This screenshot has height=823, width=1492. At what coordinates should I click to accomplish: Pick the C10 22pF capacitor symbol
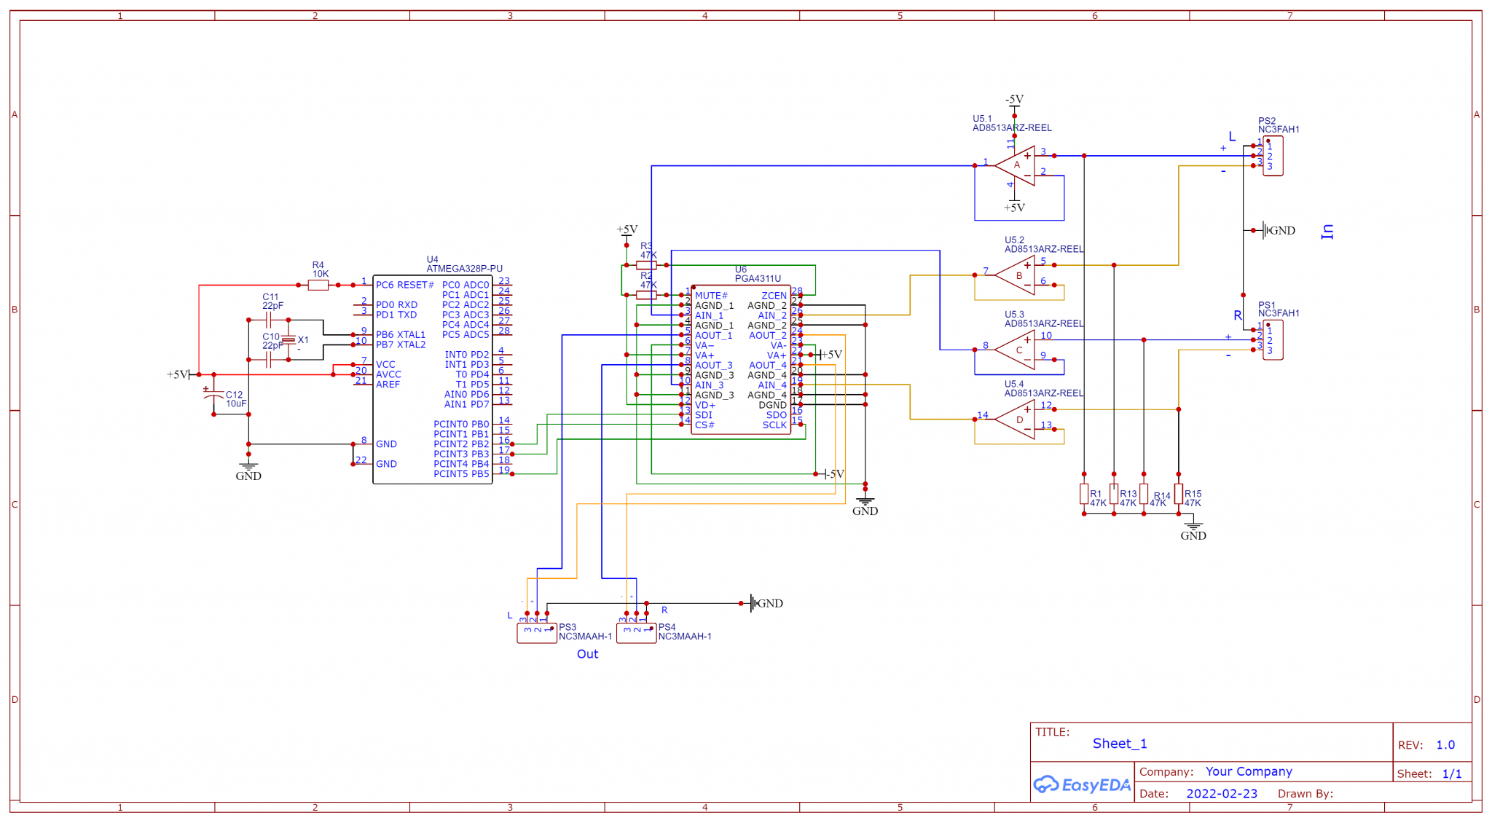coord(268,360)
